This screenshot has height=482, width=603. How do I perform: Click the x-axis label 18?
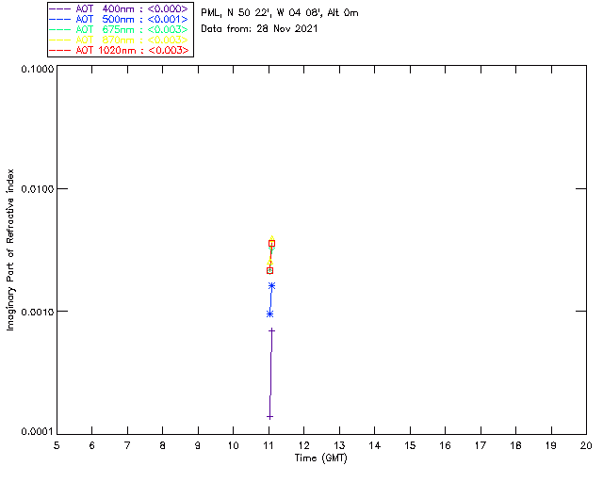516,445
